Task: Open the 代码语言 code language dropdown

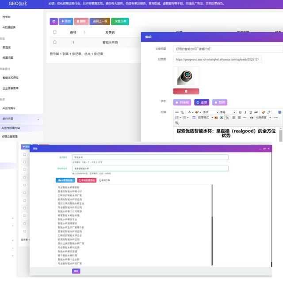Action: 263,118
